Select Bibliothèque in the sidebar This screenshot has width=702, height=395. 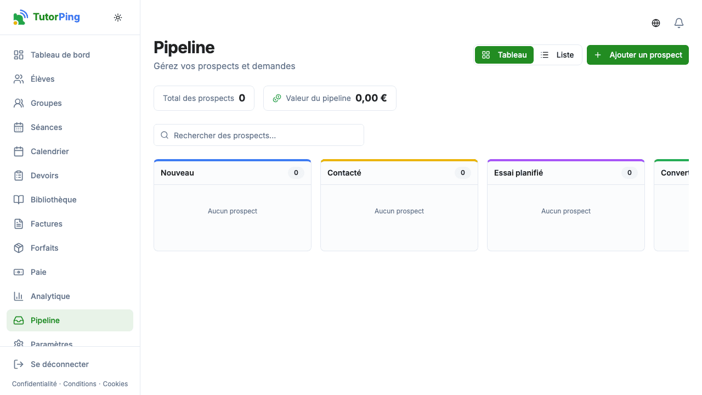(70, 200)
